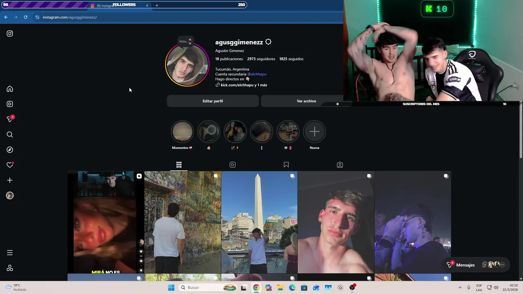Click the browser Forward arrow

[x=16, y=17]
